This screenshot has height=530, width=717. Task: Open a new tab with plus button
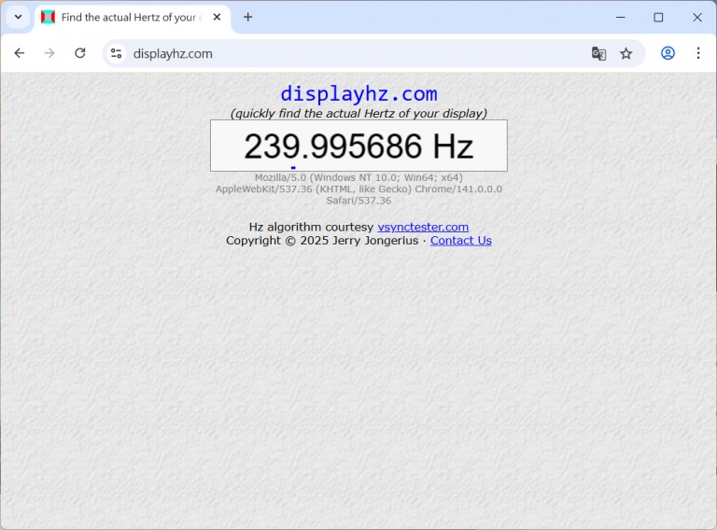247,17
